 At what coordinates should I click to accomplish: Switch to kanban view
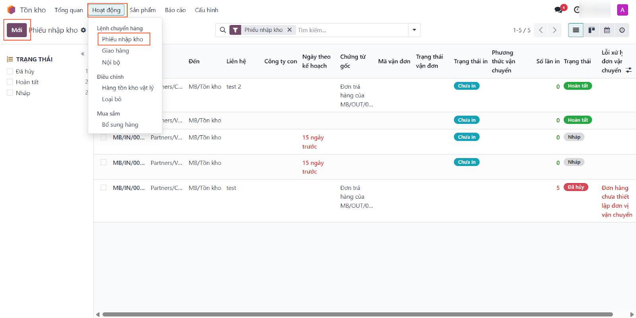click(591, 30)
